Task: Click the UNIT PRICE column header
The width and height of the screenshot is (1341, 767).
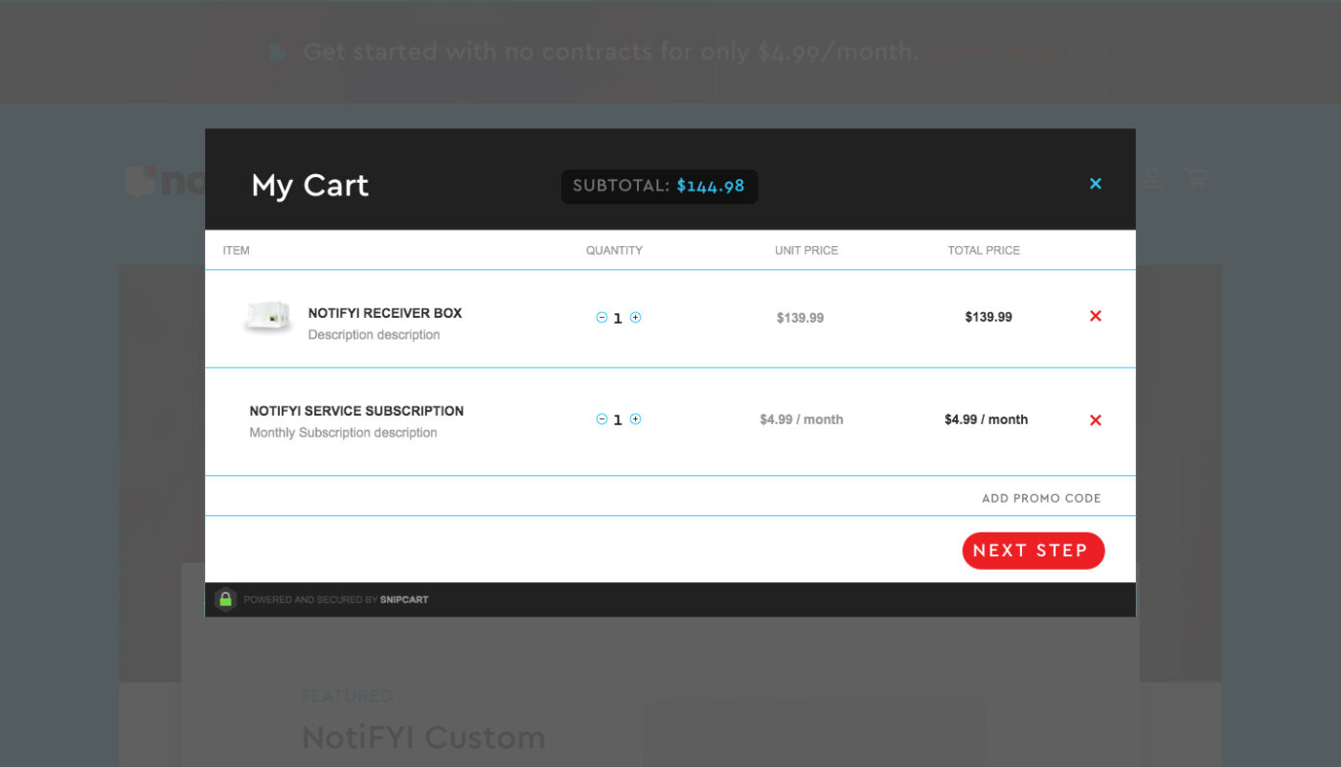Action: click(807, 250)
